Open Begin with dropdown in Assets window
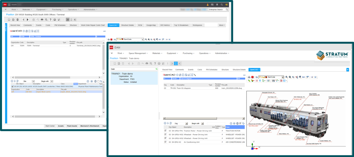This screenshot has height=157, width=354. pos(52,81)
